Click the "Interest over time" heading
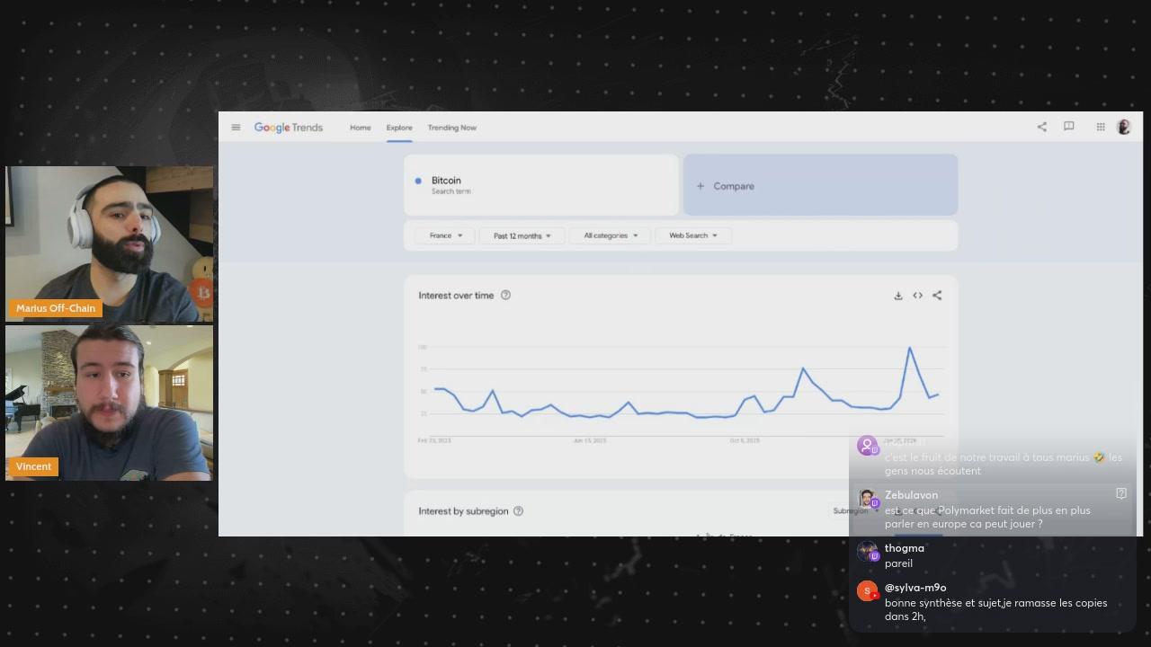The width and height of the screenshot is (1151, 647). pos(456,296)
